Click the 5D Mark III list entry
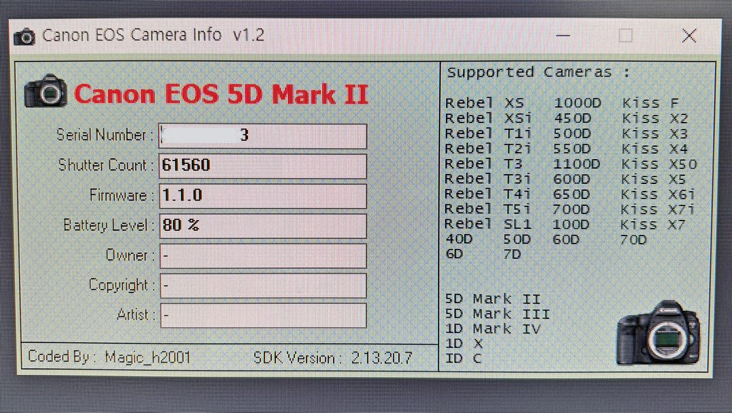Image resolution: width=732 pixels, height=413 pixels. pyautogui.click(x=497, y=313)
